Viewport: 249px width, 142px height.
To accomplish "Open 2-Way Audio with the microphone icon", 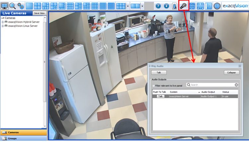I will [x=184, y=6].
